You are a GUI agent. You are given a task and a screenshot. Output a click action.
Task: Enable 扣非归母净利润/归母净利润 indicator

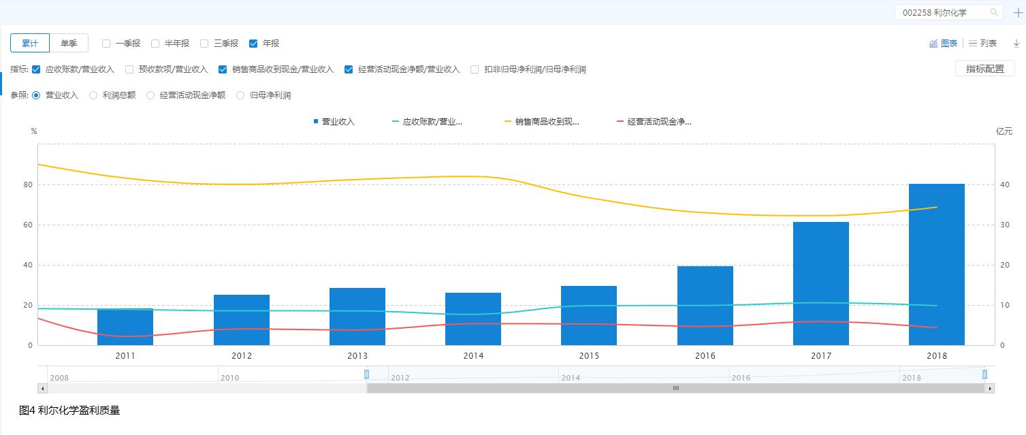click(x=475, y=69)
